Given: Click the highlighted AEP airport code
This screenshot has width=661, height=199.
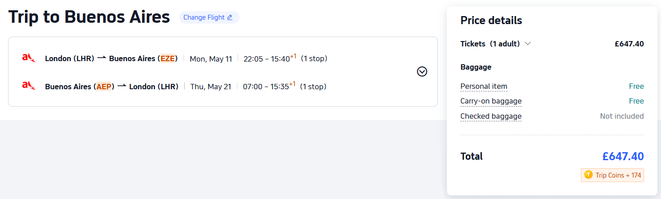Looking at the screenshot, I should tap(104, 87).
